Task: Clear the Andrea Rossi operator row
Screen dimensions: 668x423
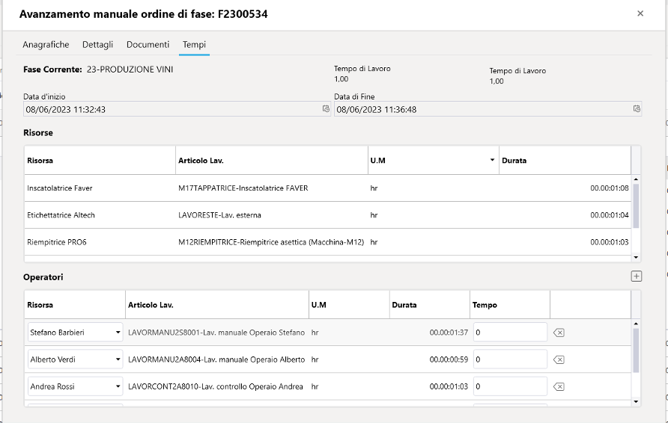Action: (x=558, y=386)
